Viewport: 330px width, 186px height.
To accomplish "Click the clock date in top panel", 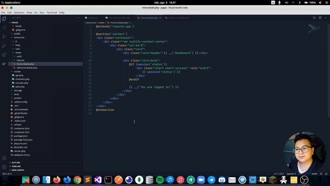I will (165, 3).
